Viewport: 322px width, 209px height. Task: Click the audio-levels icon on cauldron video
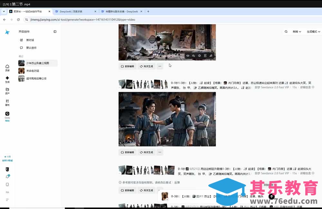[194, 56]
